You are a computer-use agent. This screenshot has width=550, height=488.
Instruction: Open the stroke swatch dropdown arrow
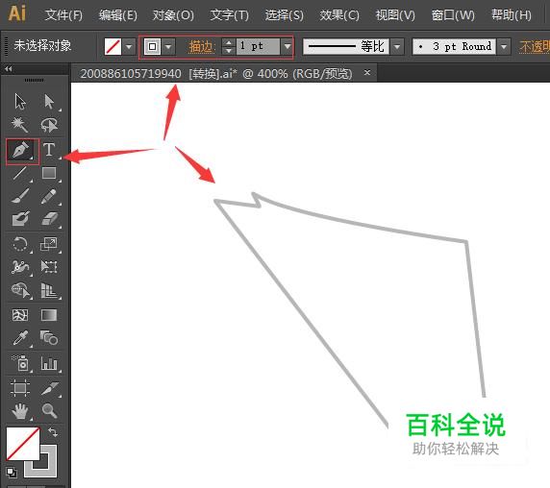pos(168,47)
